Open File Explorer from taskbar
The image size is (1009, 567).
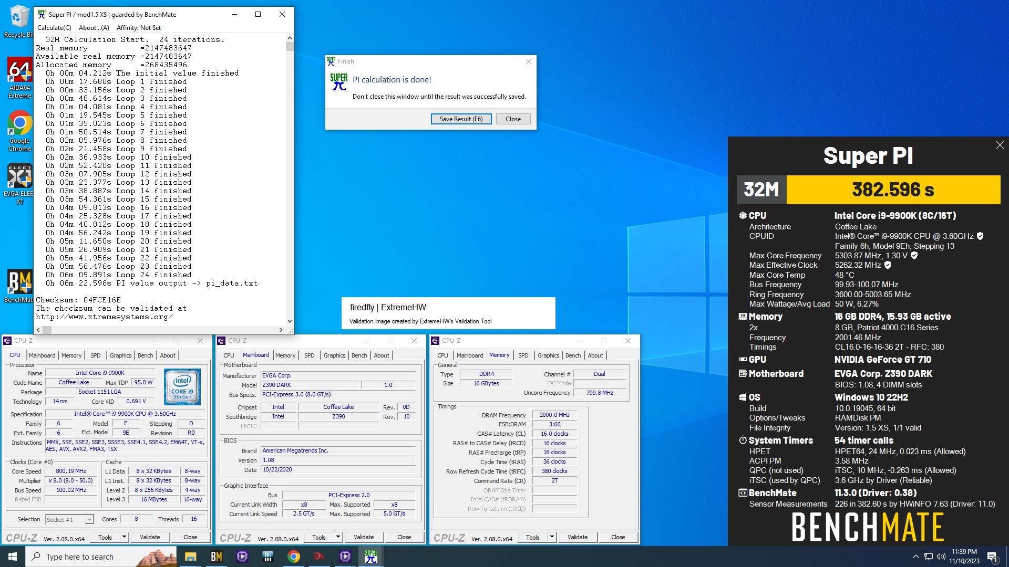pyautogui.click(x=190, y=556)
